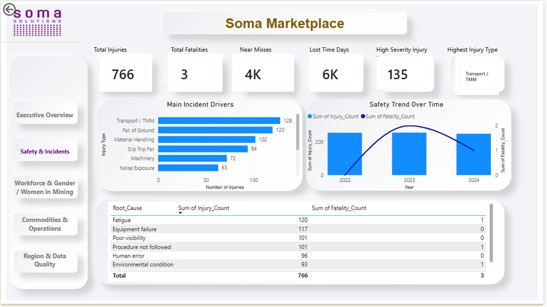
Task: Select the High Severity Injury 135 card
Action: 405,74
